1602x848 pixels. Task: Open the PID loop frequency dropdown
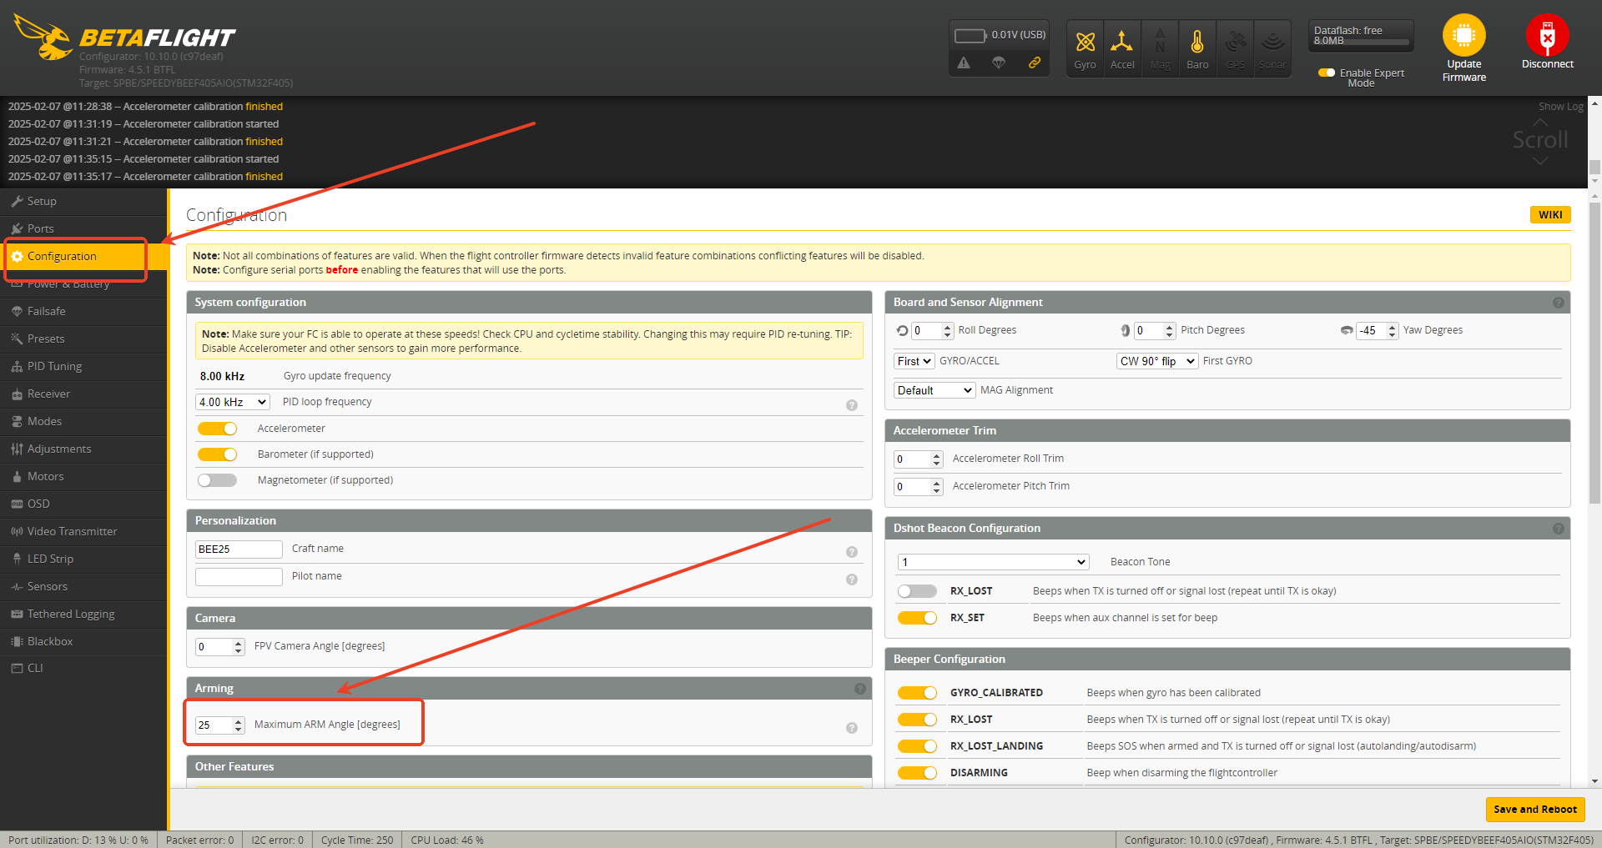(233, 402)
